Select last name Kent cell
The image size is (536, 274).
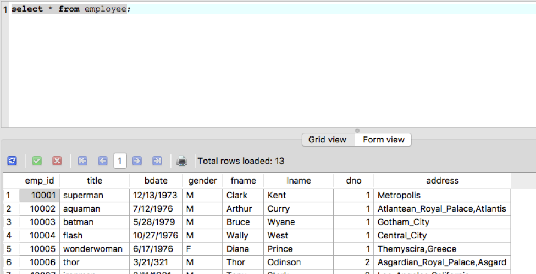coord(299,195)
